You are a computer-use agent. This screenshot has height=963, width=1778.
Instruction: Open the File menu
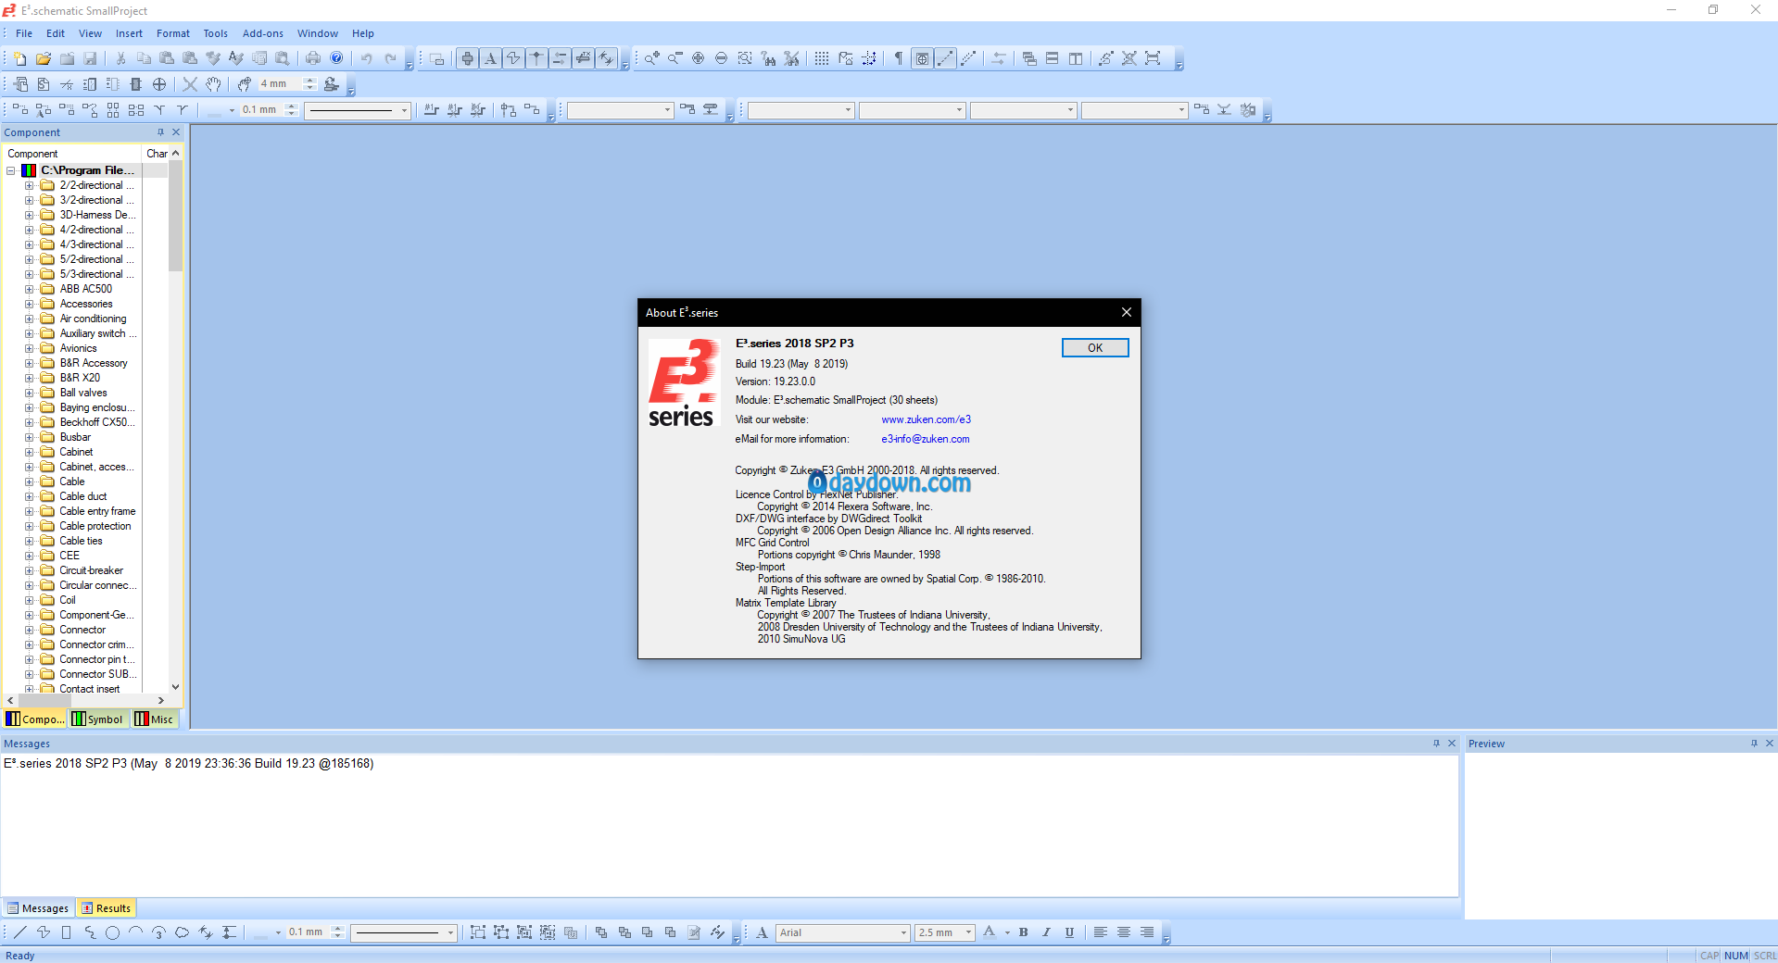click(24, 33)
